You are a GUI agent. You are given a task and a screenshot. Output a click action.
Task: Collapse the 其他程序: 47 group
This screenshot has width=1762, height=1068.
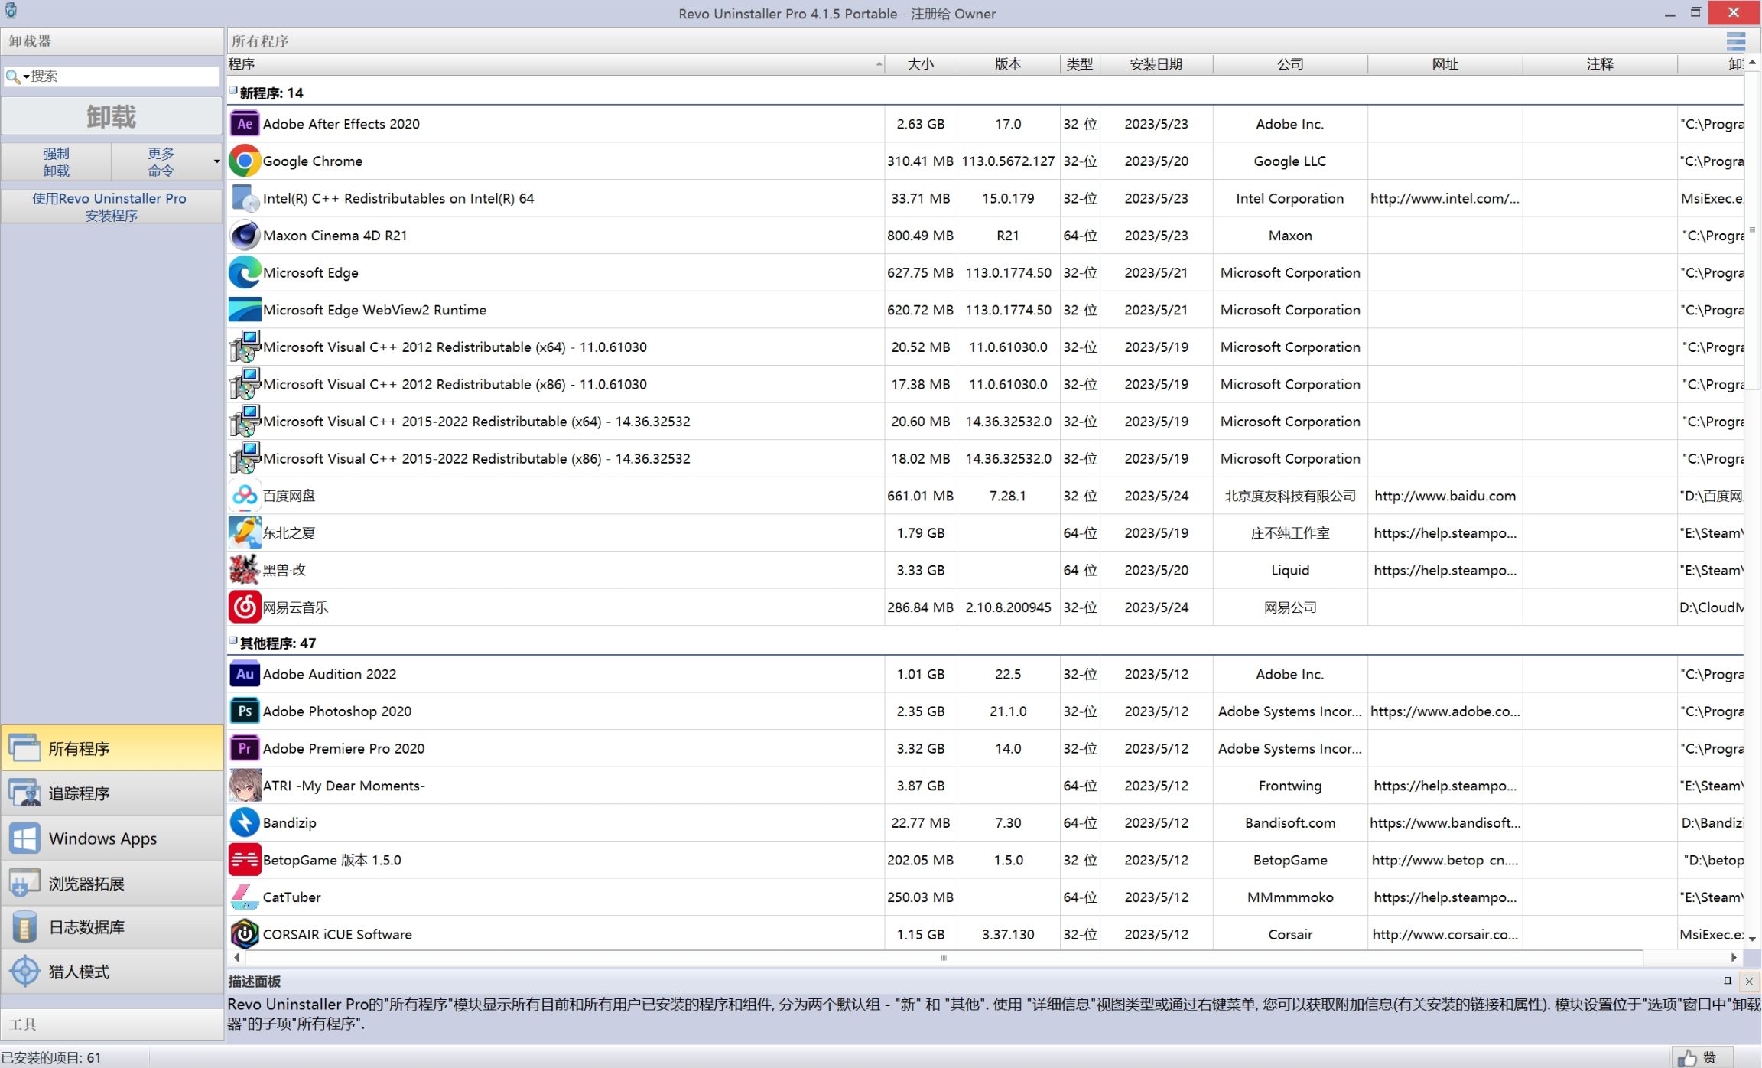(x=233, y=641)
